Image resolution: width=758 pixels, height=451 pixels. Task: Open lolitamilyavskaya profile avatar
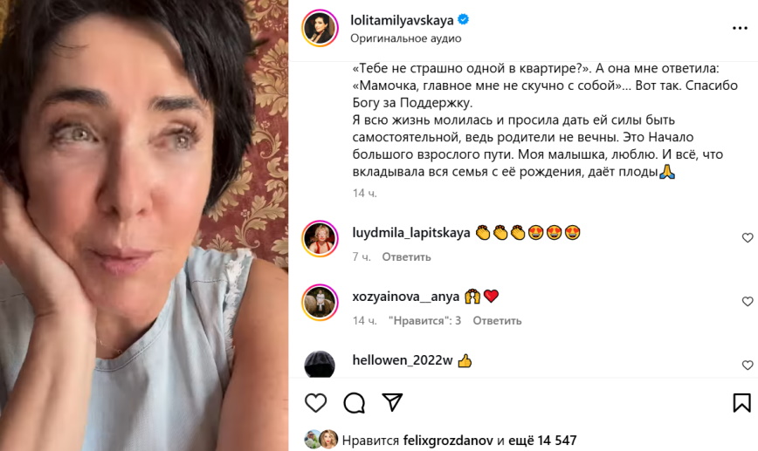pos(320,28)
